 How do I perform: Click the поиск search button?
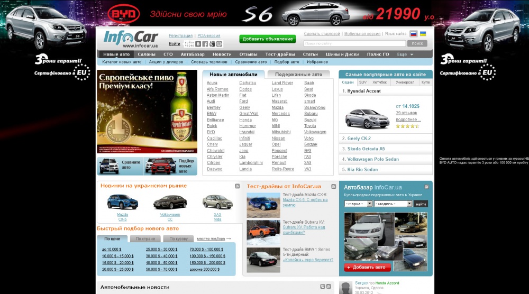417,43
